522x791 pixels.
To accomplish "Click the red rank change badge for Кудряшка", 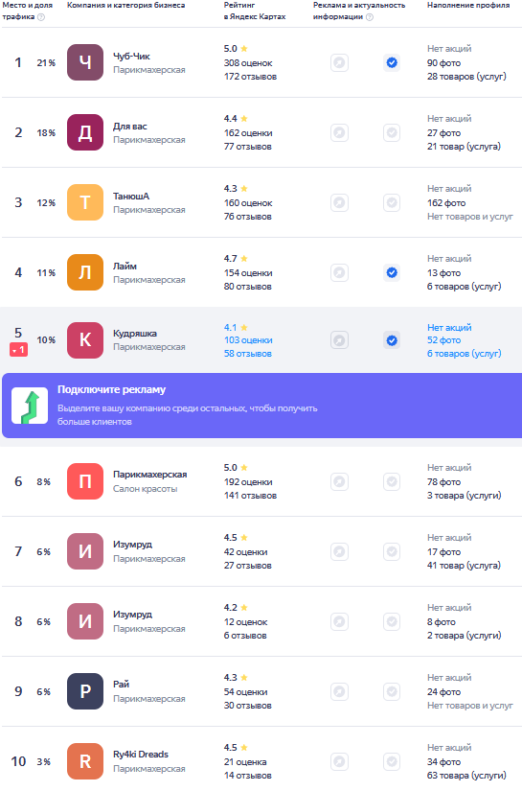I will click(18, 350).
